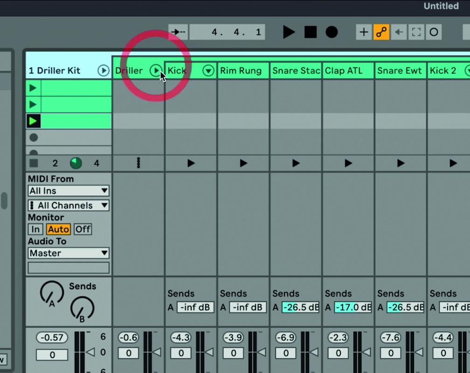Viewport: 470px width, 373px height.
Task: Click the Rim Rung volume value -3.9
Action: click(x=234, y=338)
